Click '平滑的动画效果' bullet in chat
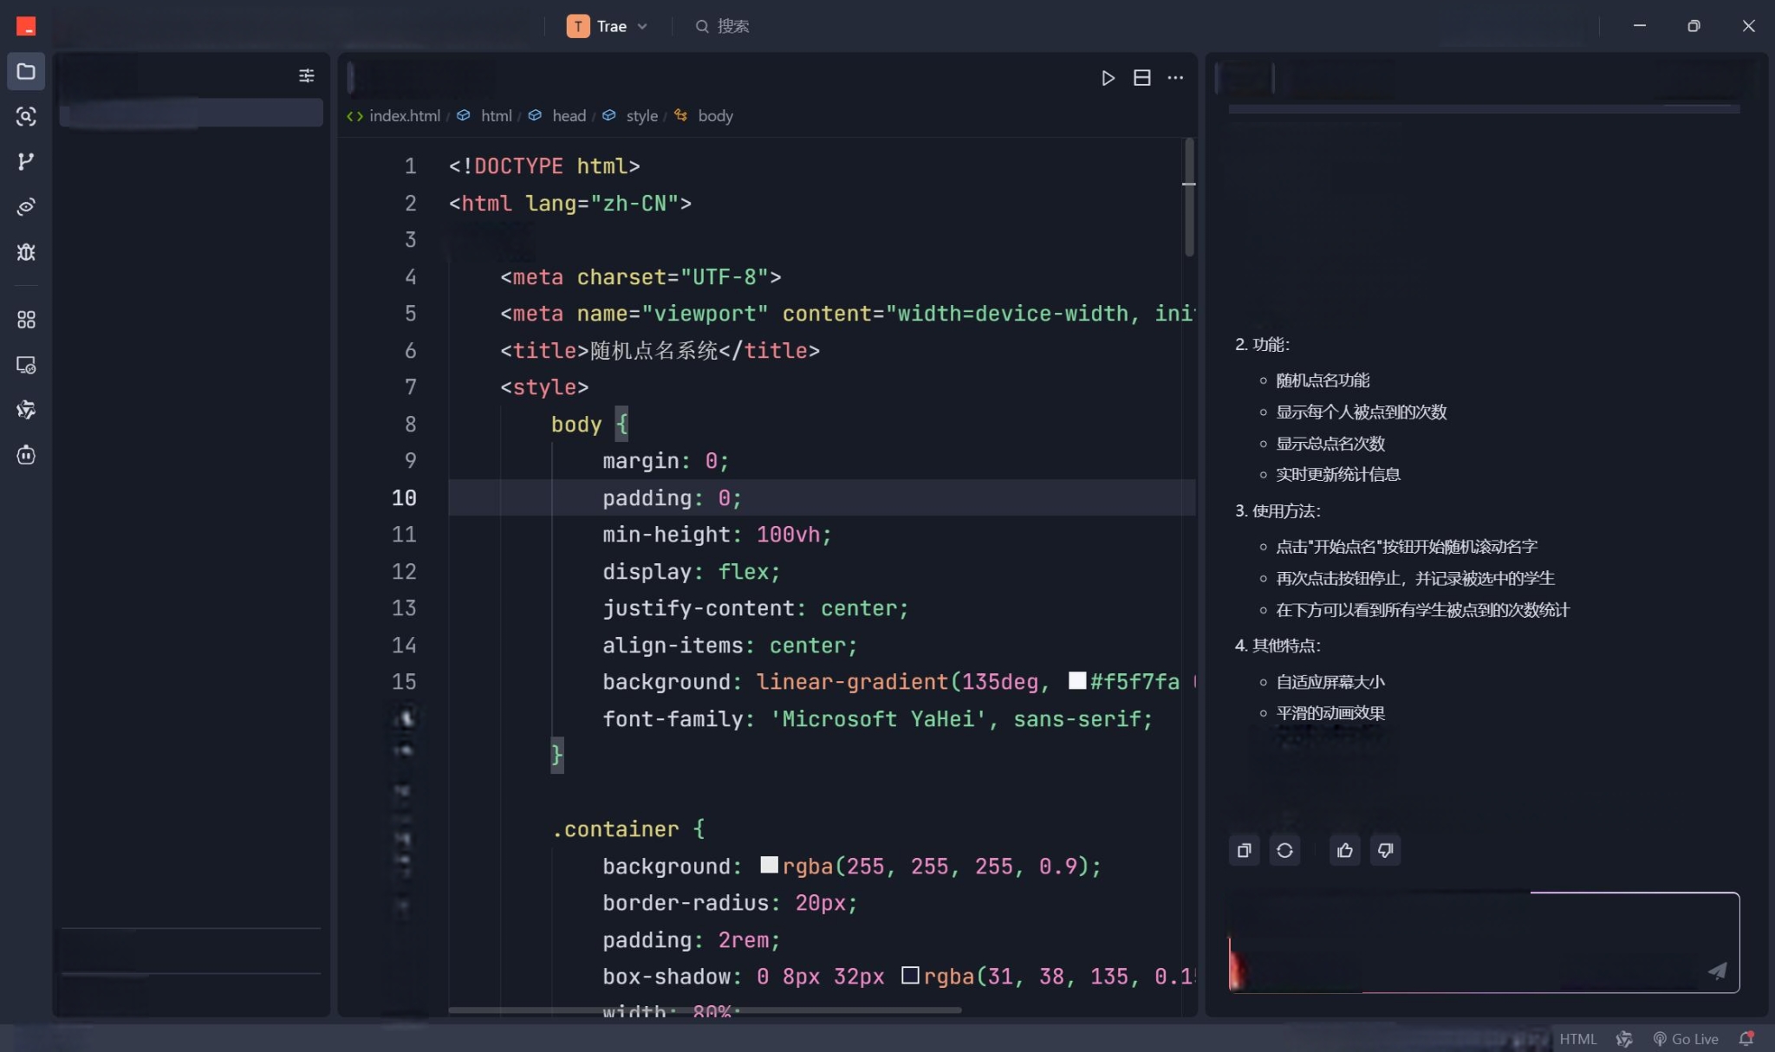The height and width of the screenshot is (1052, 1775). pos(1330,713)
